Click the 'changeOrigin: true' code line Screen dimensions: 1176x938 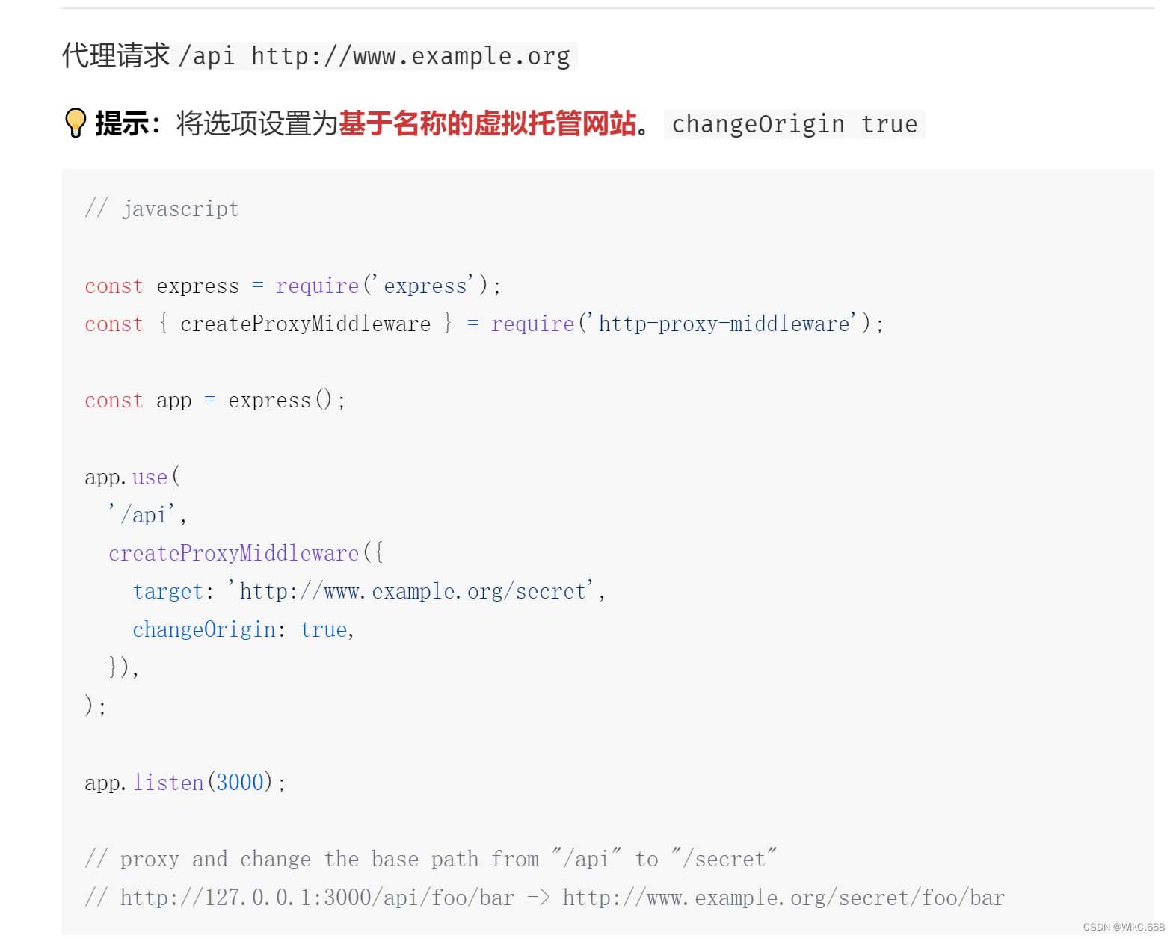click(243, 629)
